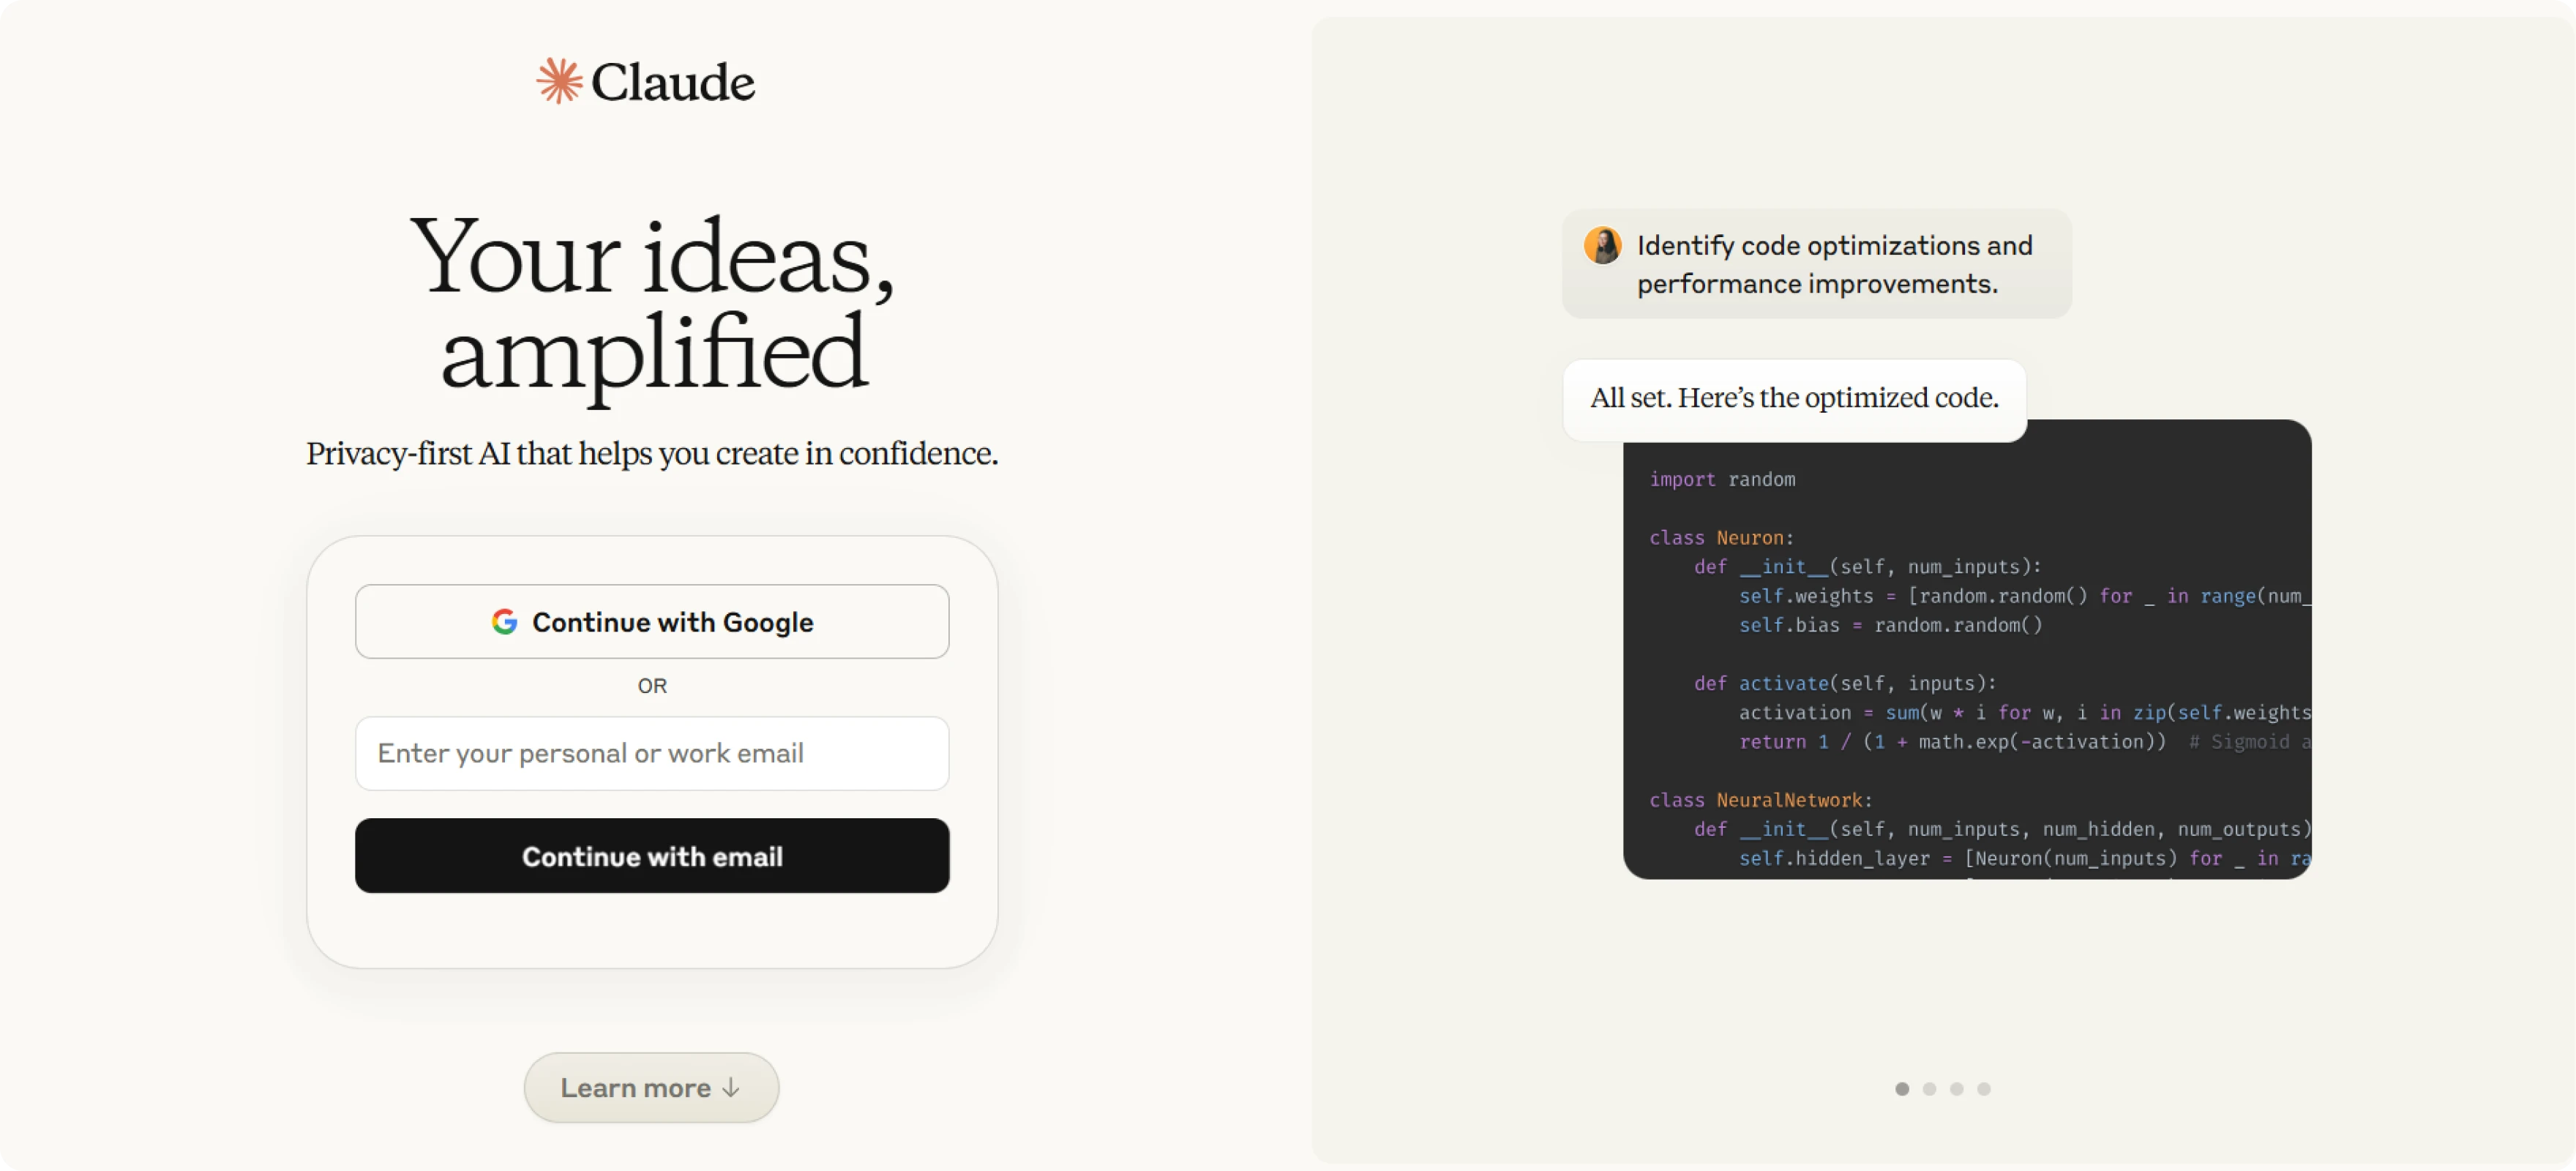Click the 'class Neuron' line in the code

tap(1722, 537)
